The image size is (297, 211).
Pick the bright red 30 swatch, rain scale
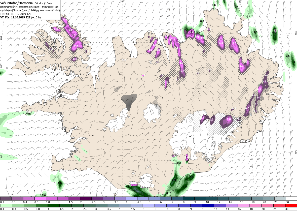coord(291,206)
